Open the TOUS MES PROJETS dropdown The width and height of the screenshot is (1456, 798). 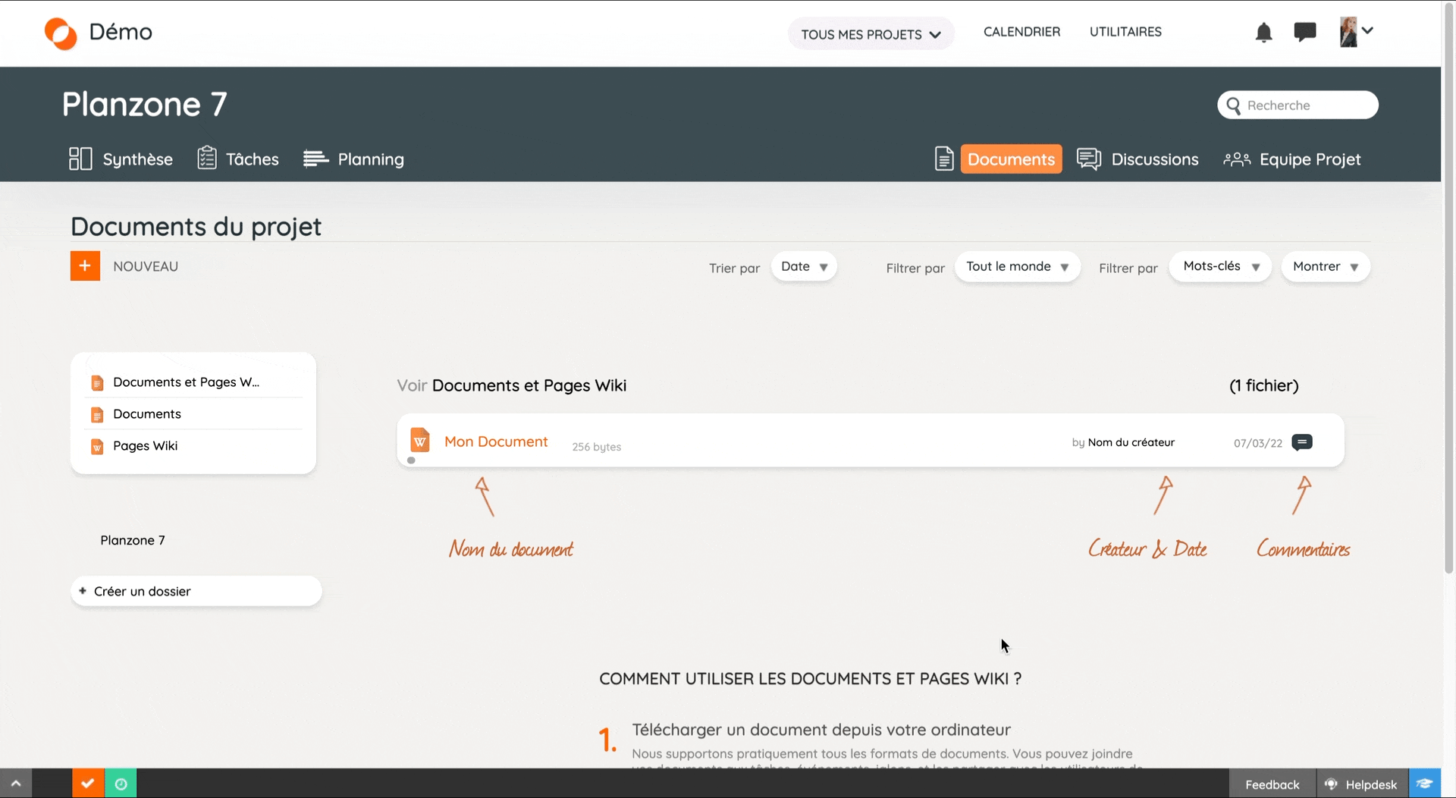[871, 34]
